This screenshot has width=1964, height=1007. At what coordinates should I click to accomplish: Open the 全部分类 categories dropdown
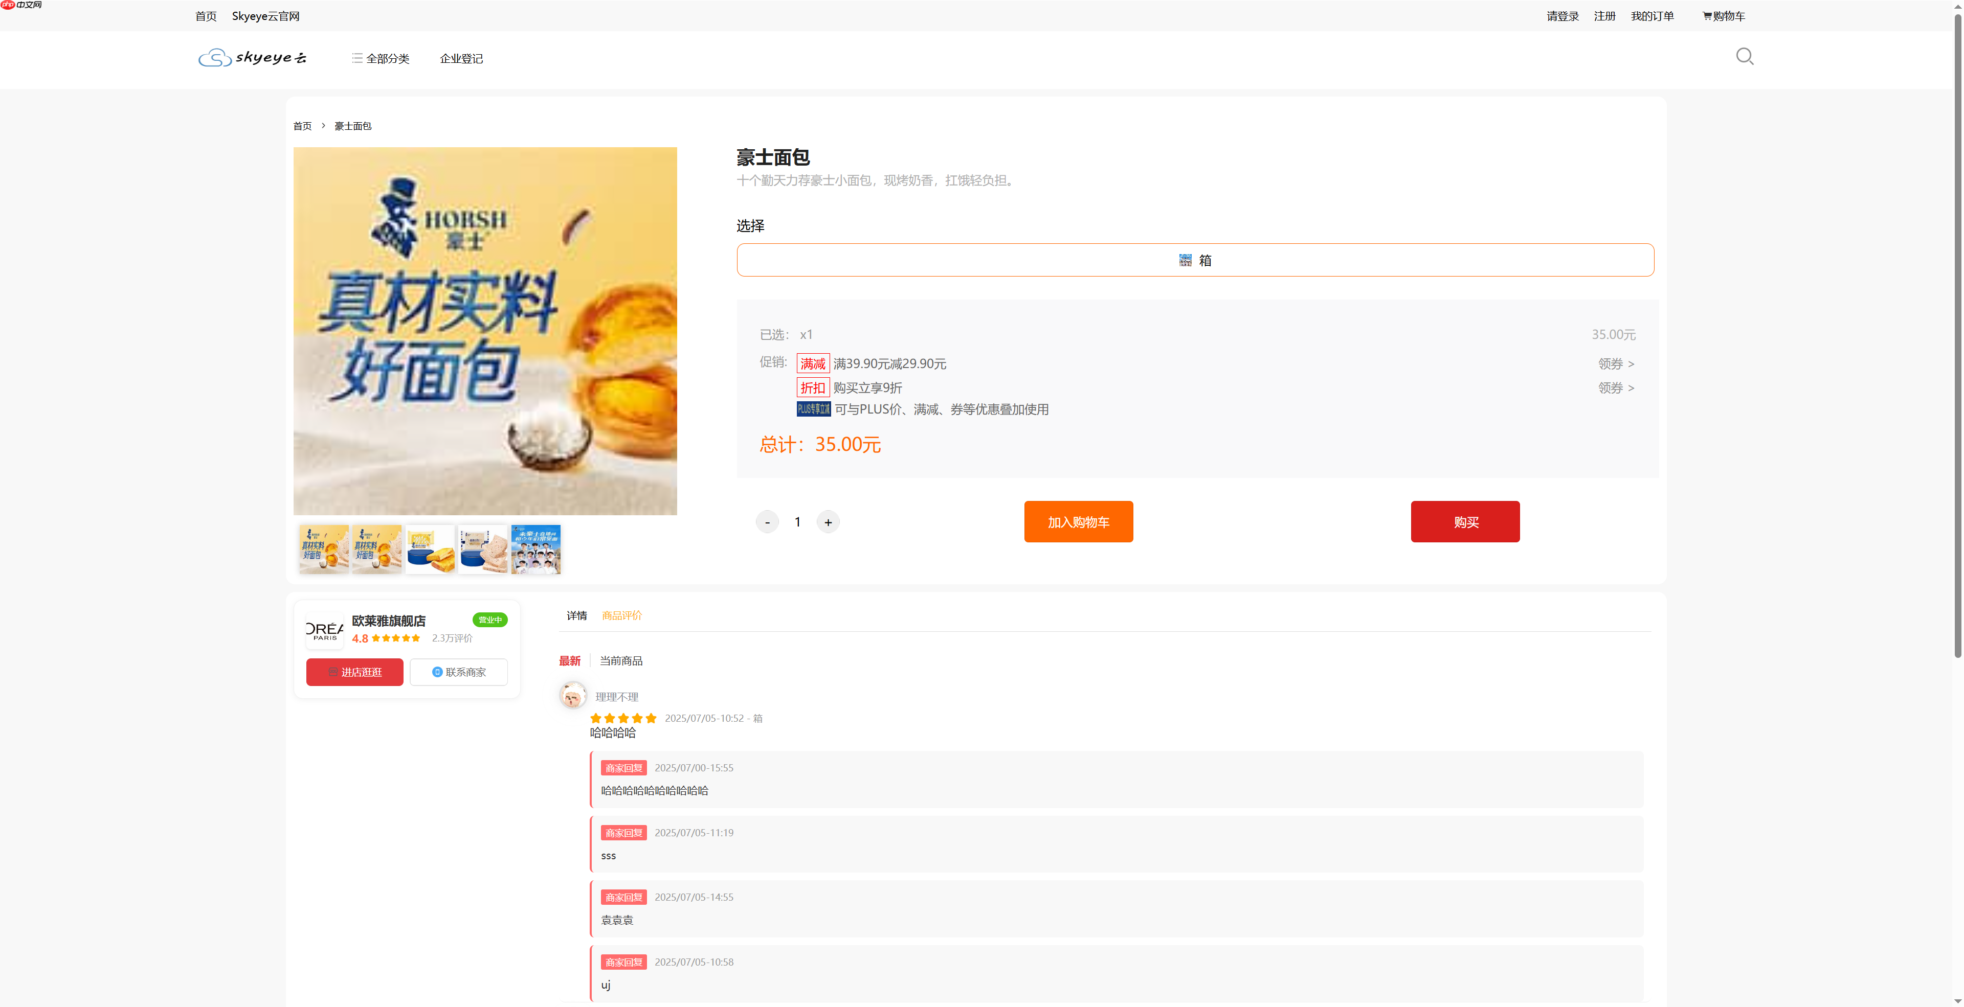tap(380, 58)
